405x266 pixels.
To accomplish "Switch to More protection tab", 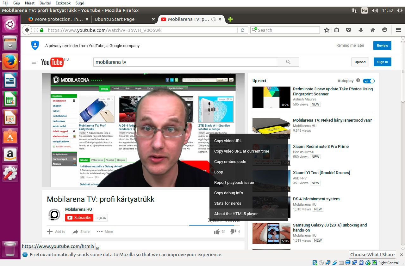I will pyautogui.click(x=59, y=19).
